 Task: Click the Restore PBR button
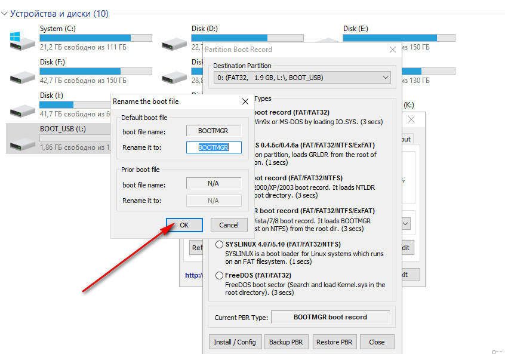click(x=332, y=342)
